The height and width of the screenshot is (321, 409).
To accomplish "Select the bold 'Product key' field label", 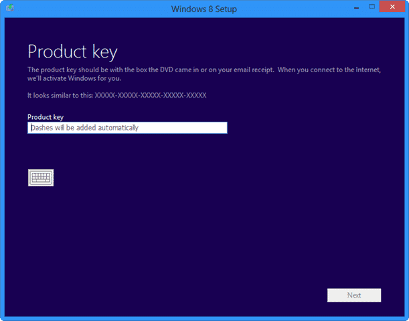I will (46, 117).
